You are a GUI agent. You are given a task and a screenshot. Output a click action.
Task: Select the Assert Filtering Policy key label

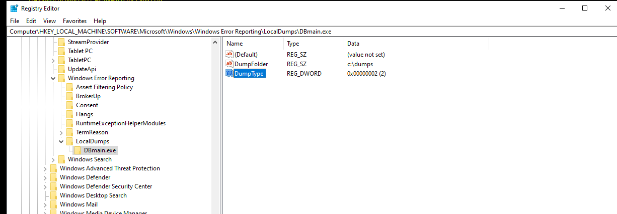104,87
